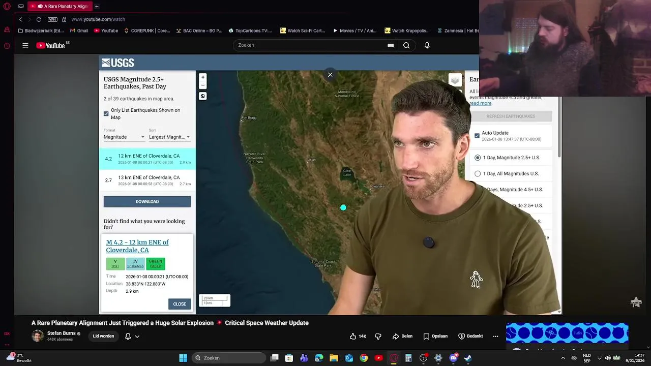Image resolution: width=651 pixels, height=366 pixels.
Task: Click the USGS map zoom out minus
Action: pyautogui.click(x=203, y=85)
